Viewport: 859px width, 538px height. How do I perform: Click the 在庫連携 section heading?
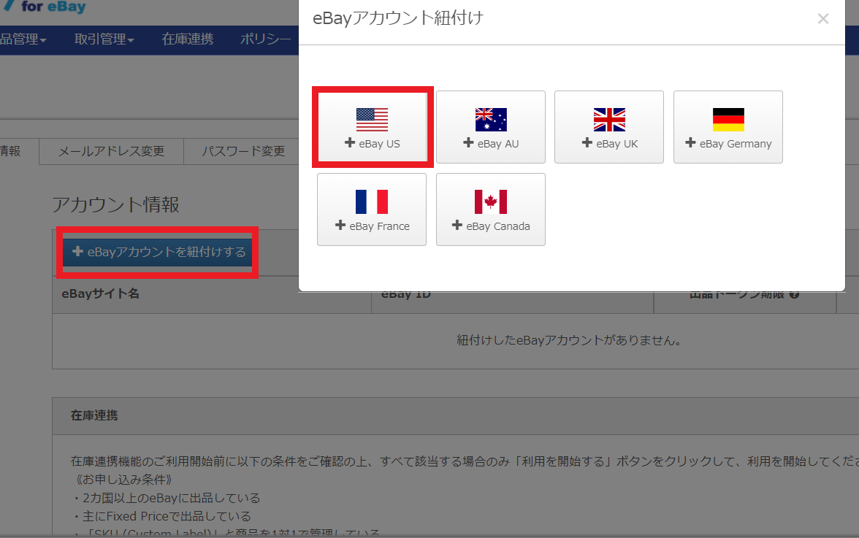point(94,415)
